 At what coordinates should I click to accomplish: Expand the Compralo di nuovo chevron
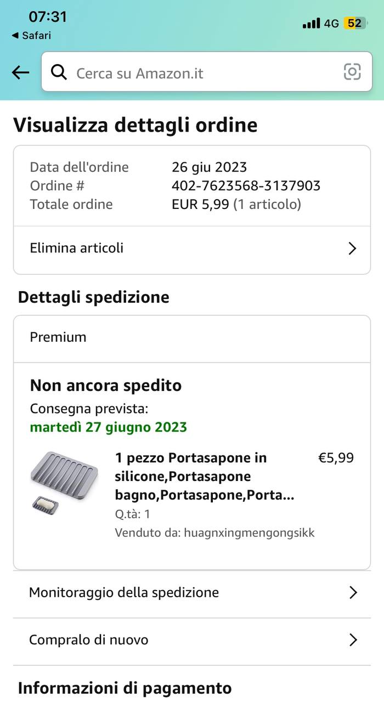[x=353, y=640]
